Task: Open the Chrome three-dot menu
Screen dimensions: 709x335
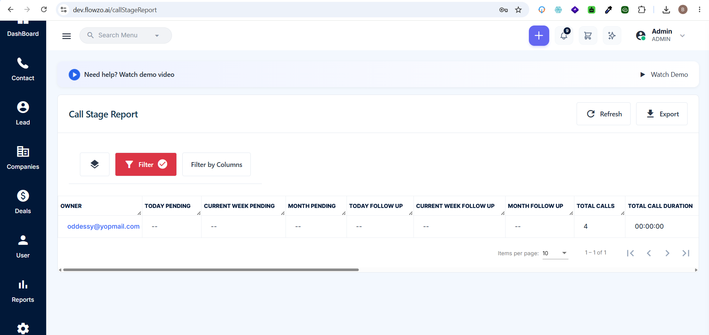Action: [x=699, y=10]
